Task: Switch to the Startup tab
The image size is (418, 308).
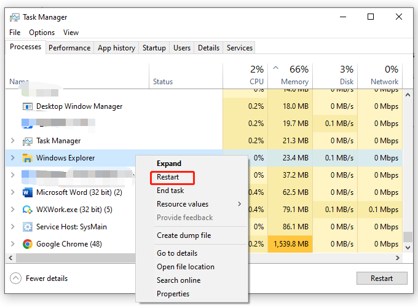Action: [154, 48]
